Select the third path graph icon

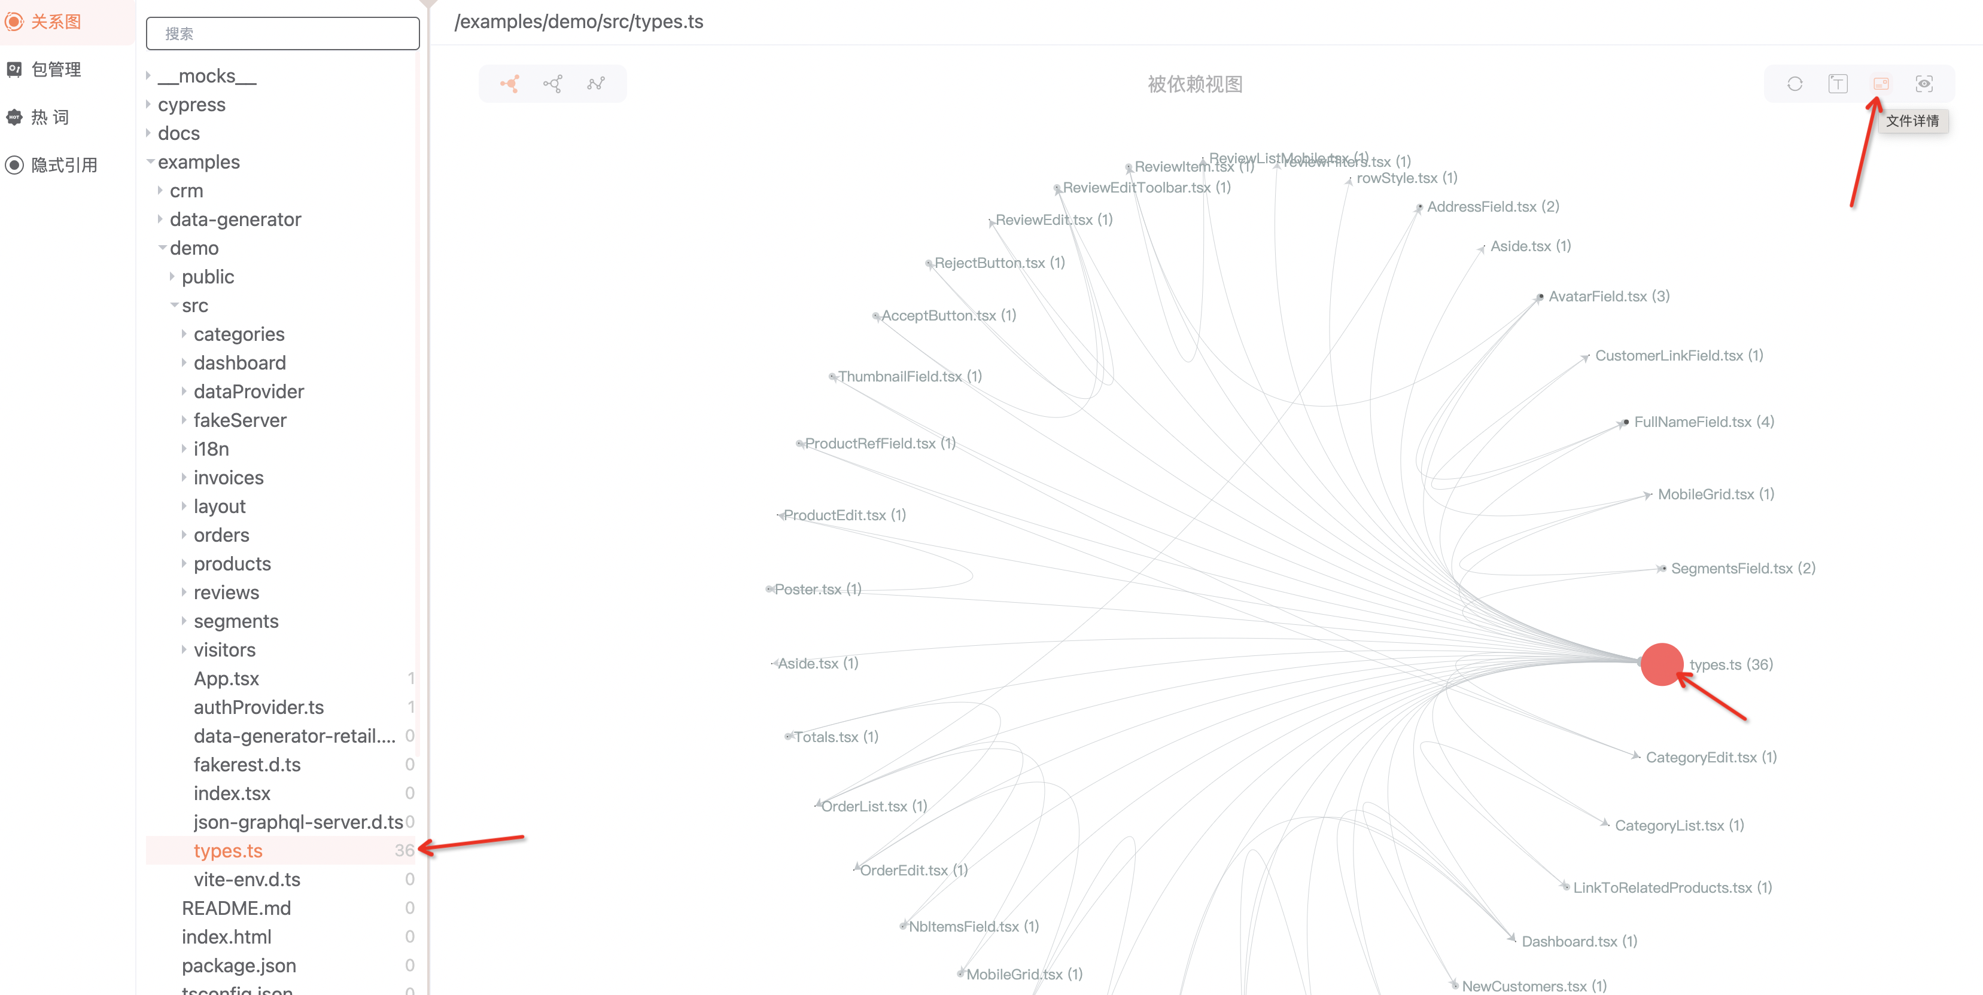(x=596, y=84)
